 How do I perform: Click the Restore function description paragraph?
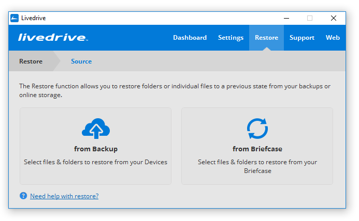pos(175,90)
